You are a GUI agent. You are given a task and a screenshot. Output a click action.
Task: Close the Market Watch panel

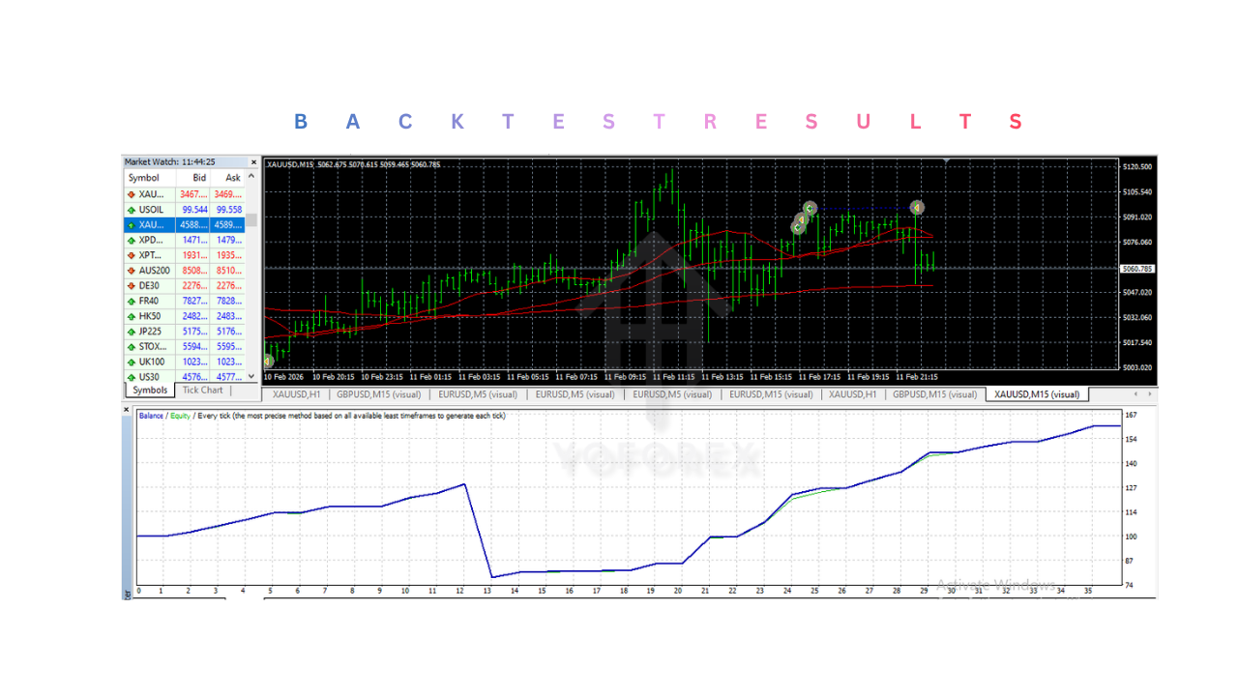253,161
